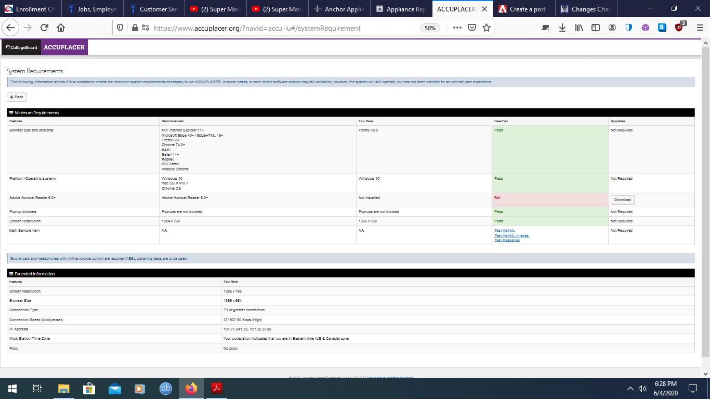710x399 pixels.
Task: Open the qBittorrent taskbar icon
Action: [165, 389]
